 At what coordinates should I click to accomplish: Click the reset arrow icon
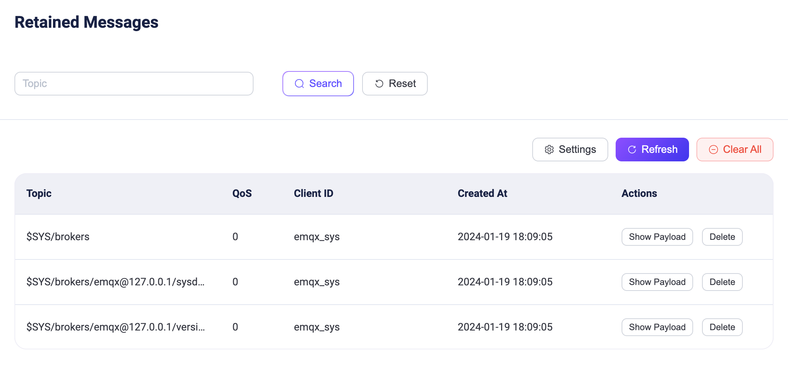click(x=379, y=84)
